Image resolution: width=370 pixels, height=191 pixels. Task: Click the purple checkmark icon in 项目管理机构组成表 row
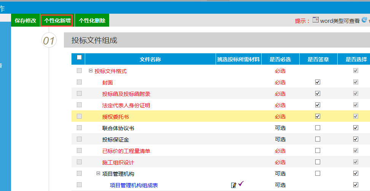241,184
